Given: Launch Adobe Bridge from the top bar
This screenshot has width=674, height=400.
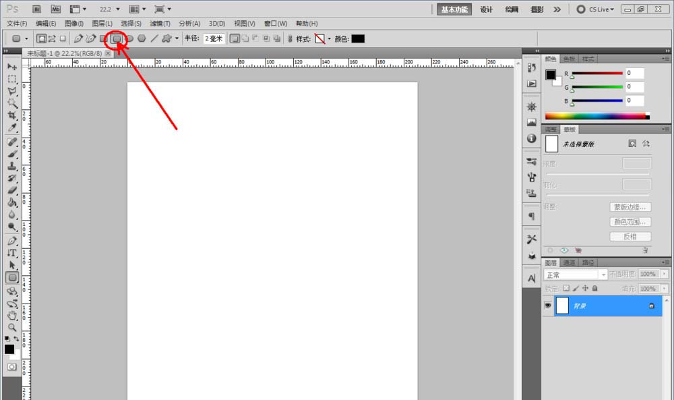Looking at the screenshot, I should tap(37, 9).
